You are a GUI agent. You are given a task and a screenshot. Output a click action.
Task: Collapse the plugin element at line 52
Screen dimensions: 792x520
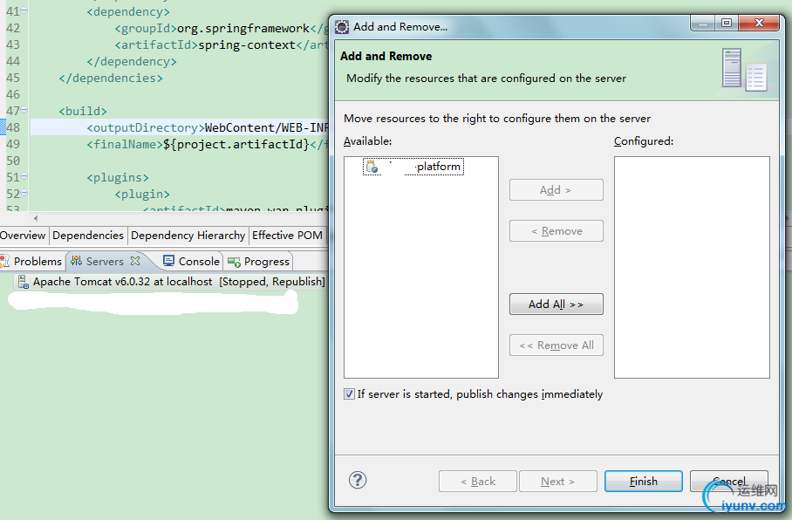pyautogui.click(x=24, y=193)
